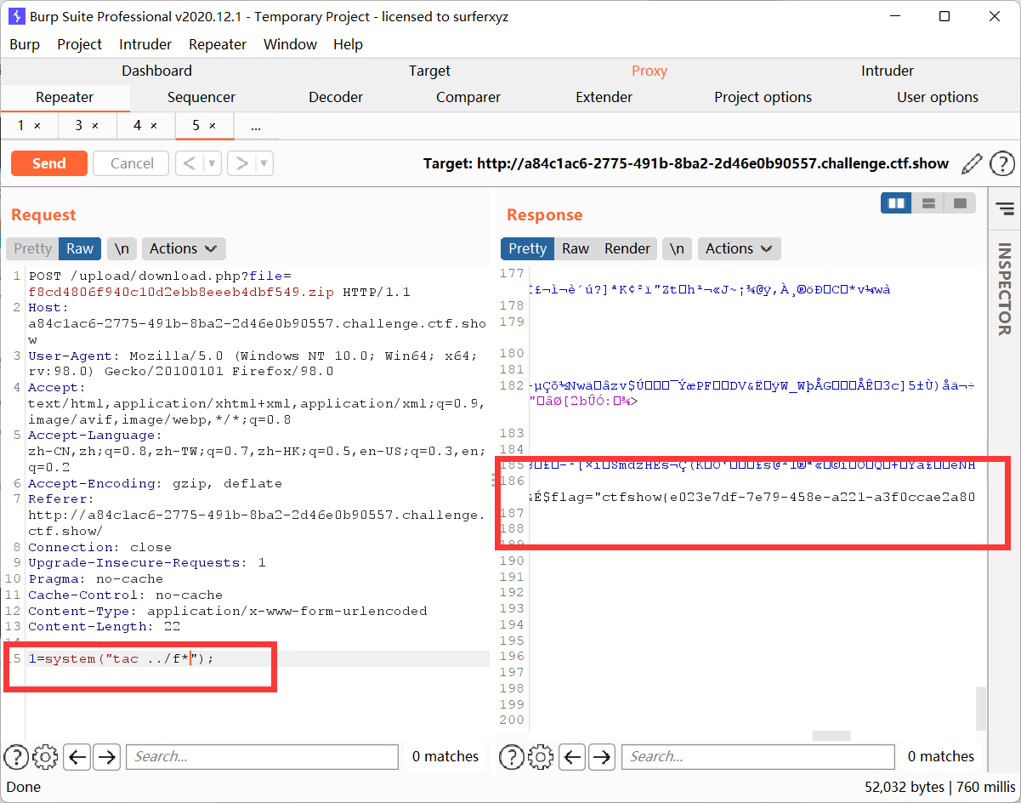Open help via the question mark beside the target

1002,163
